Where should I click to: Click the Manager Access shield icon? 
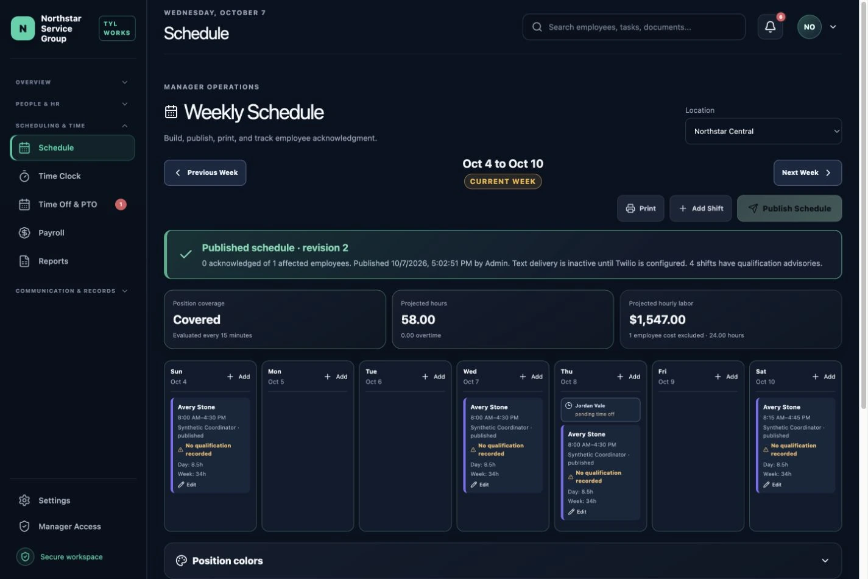tap(24, 527)
